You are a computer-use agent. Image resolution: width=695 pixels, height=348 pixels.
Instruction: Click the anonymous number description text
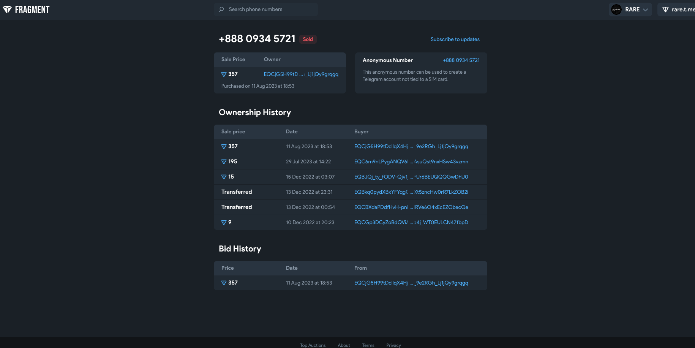(414, 76)
